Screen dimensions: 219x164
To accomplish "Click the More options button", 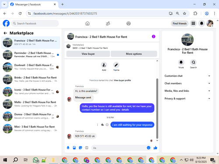I will pos(134,54).
